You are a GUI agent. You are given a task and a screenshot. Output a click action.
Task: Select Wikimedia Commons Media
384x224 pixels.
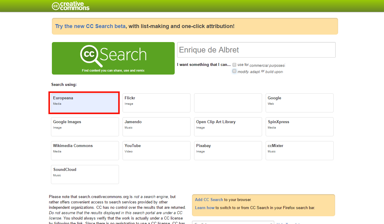pos(85,151)
